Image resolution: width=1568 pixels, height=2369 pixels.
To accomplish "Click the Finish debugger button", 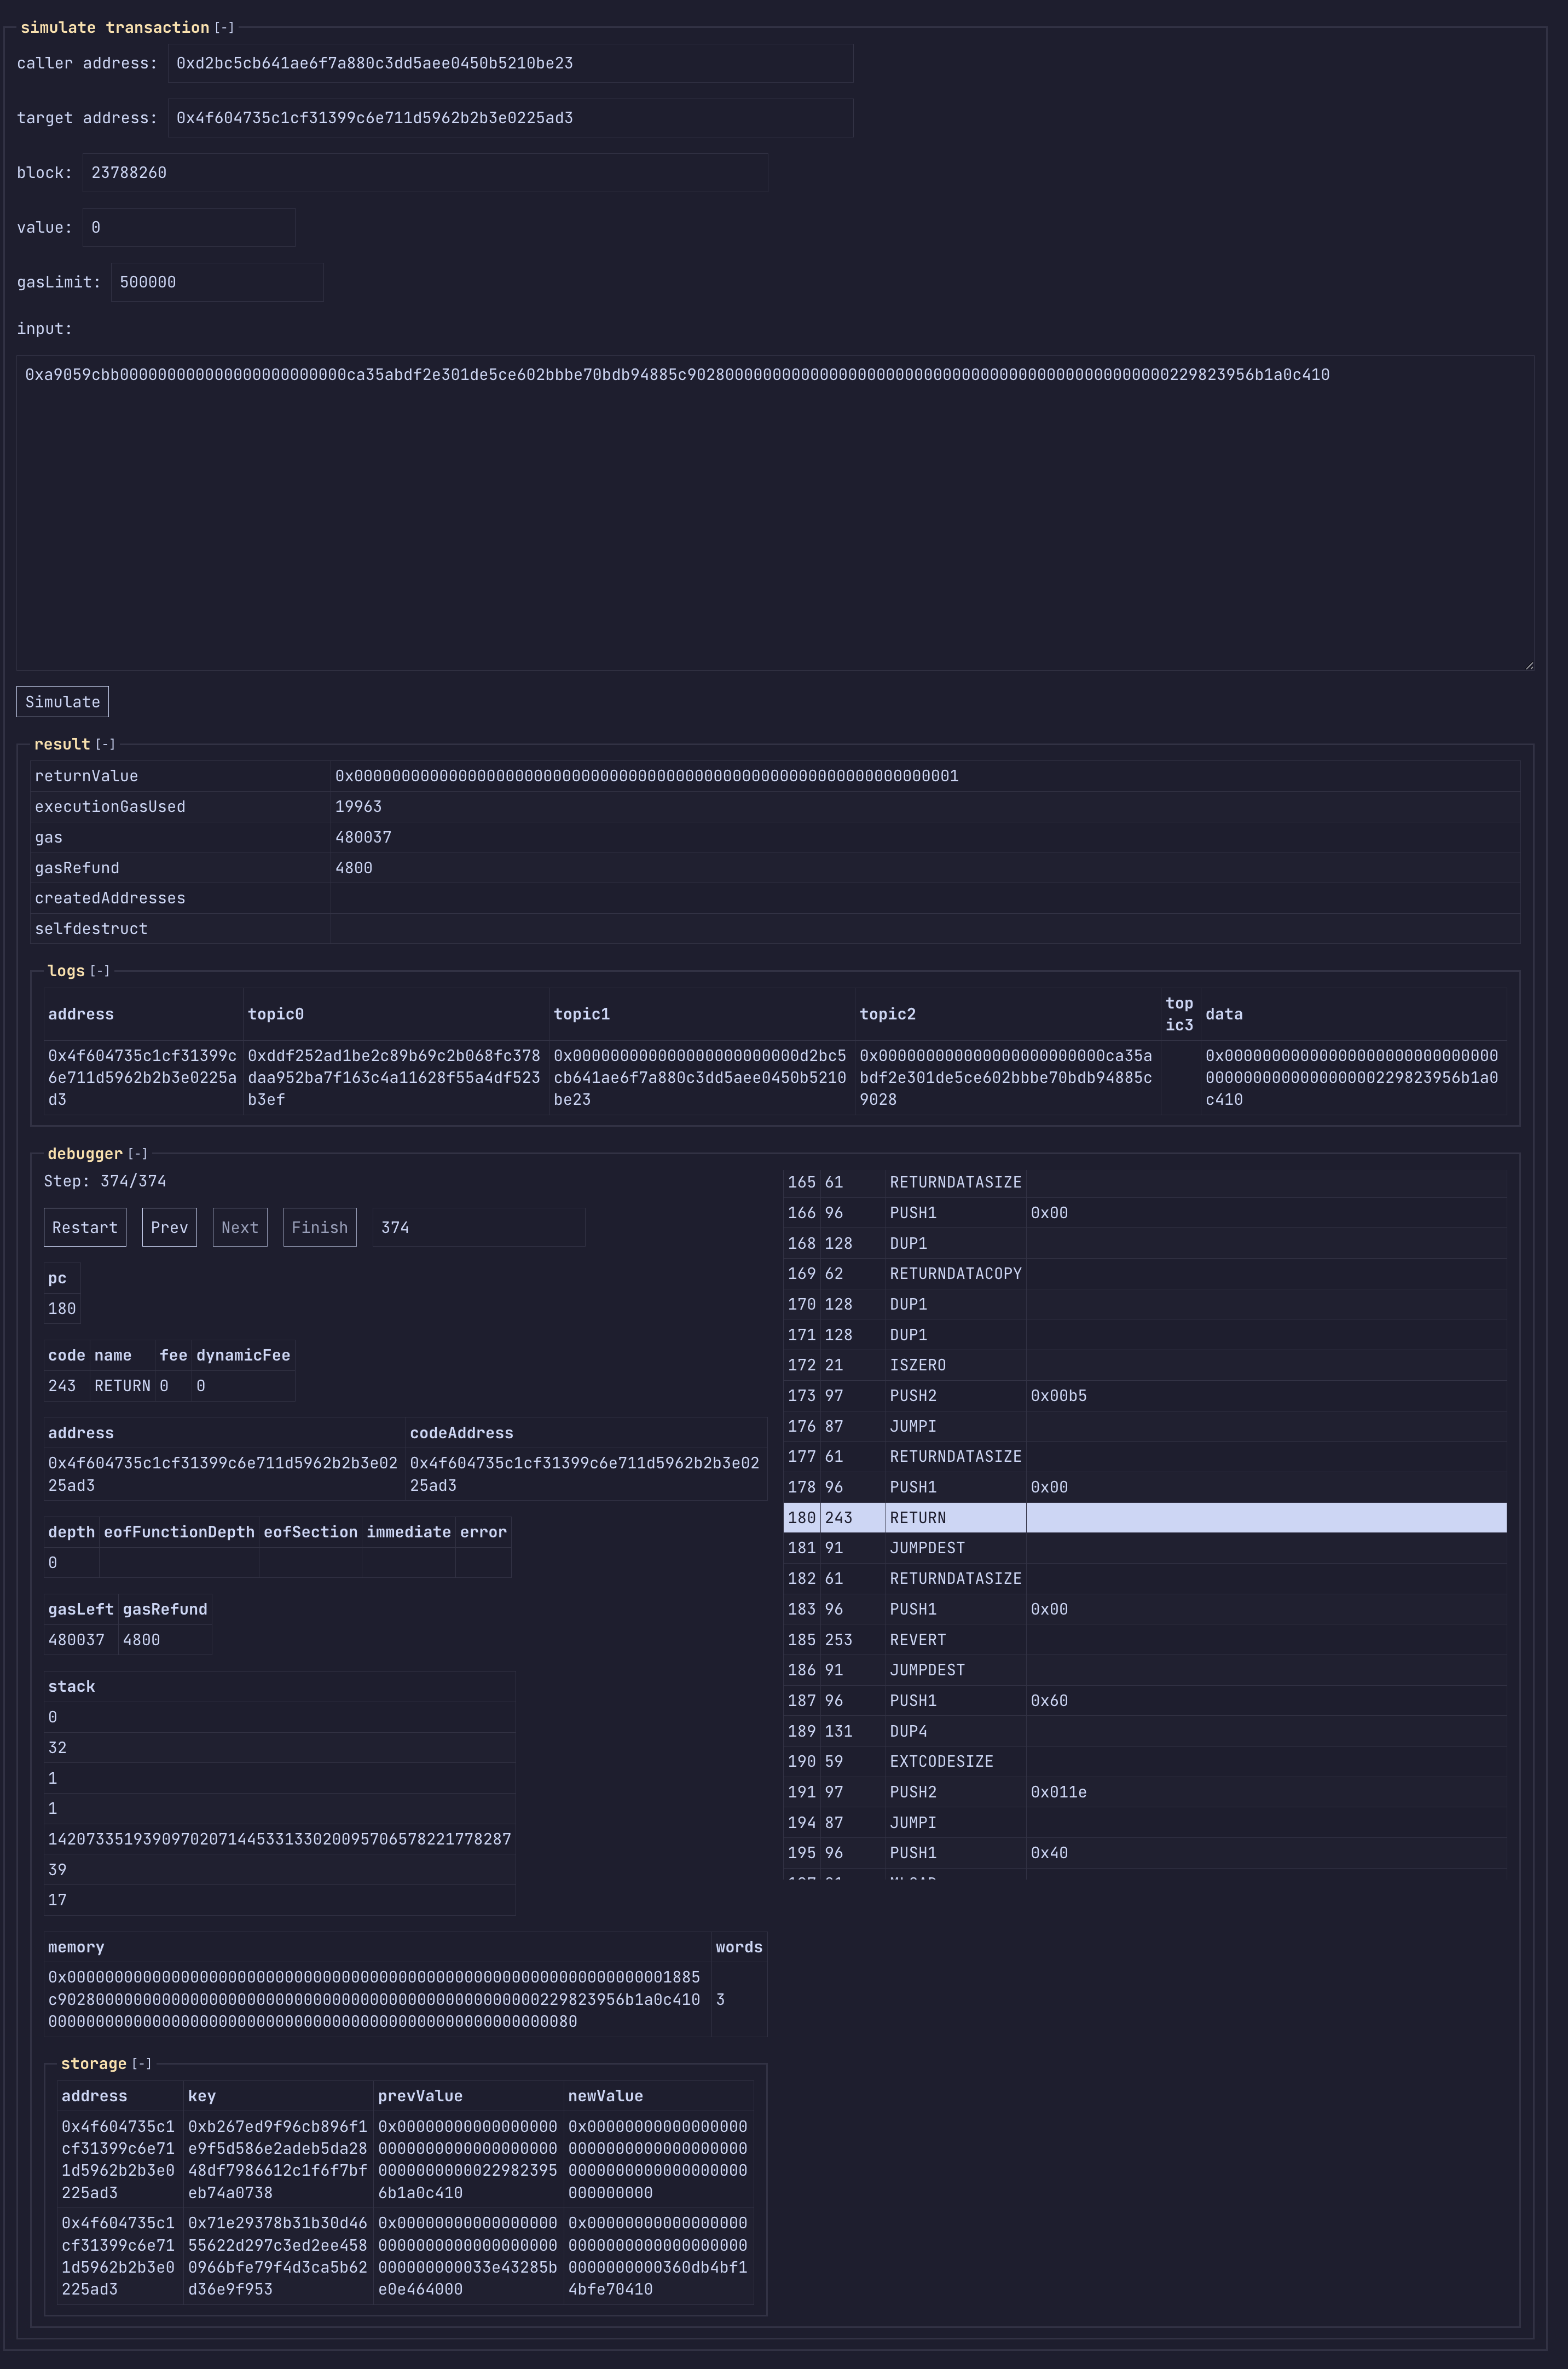I will click(x=320, y=1227).
